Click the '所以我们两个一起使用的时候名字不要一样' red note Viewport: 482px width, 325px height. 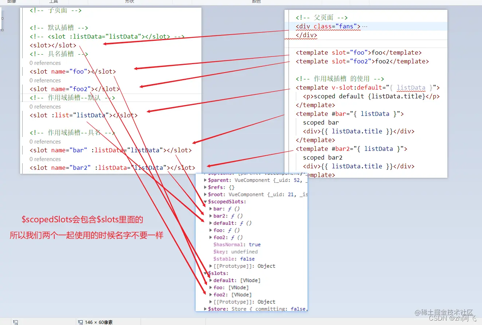[87, 236]
